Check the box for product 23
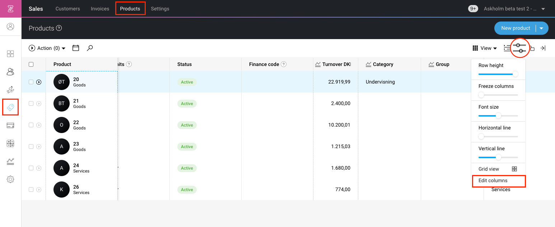The height and width of the screenshot is (227, 555). click(31, 147)
